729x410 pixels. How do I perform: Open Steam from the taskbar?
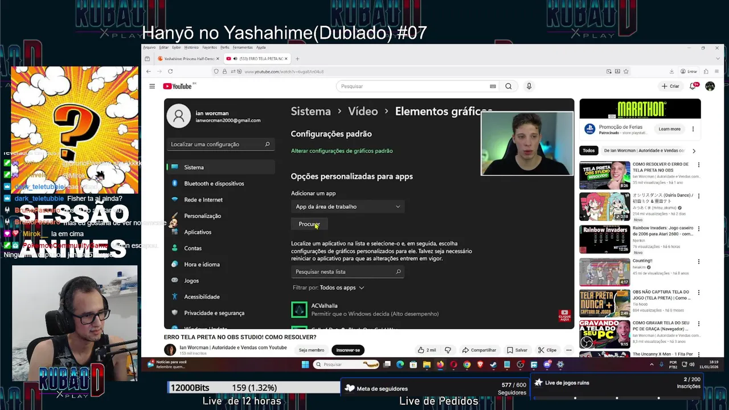pos(493,364)
